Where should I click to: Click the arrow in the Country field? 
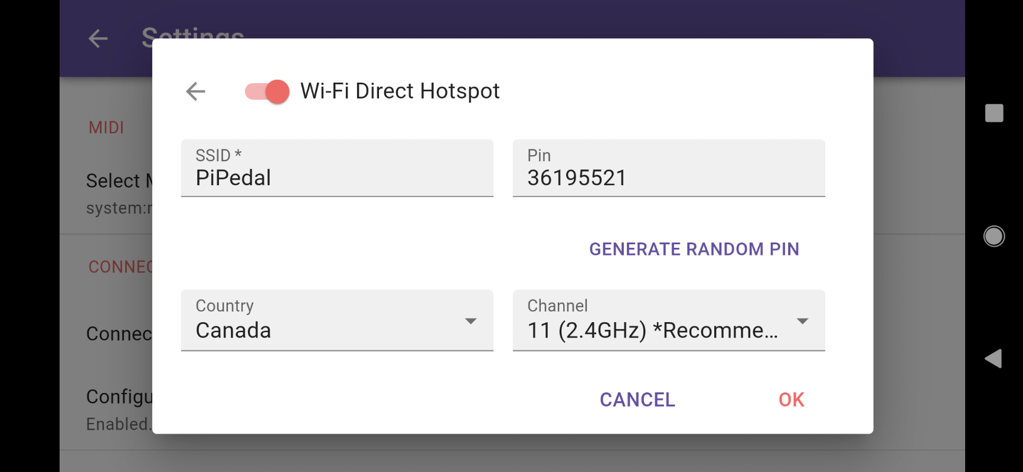[470, 321]
